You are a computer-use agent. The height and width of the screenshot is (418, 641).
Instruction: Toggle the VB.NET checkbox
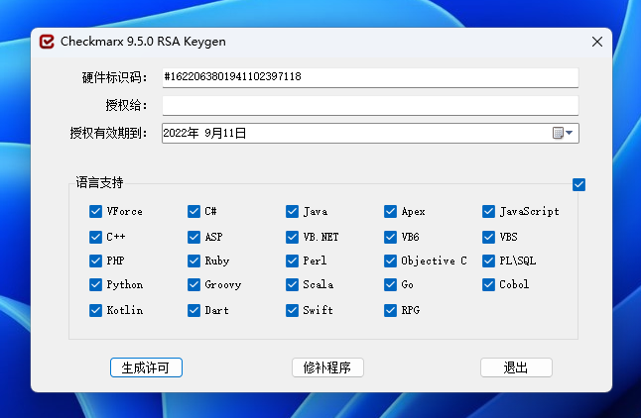(293, 237)
